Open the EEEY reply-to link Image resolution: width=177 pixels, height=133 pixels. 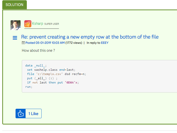(x=105, y=43)
